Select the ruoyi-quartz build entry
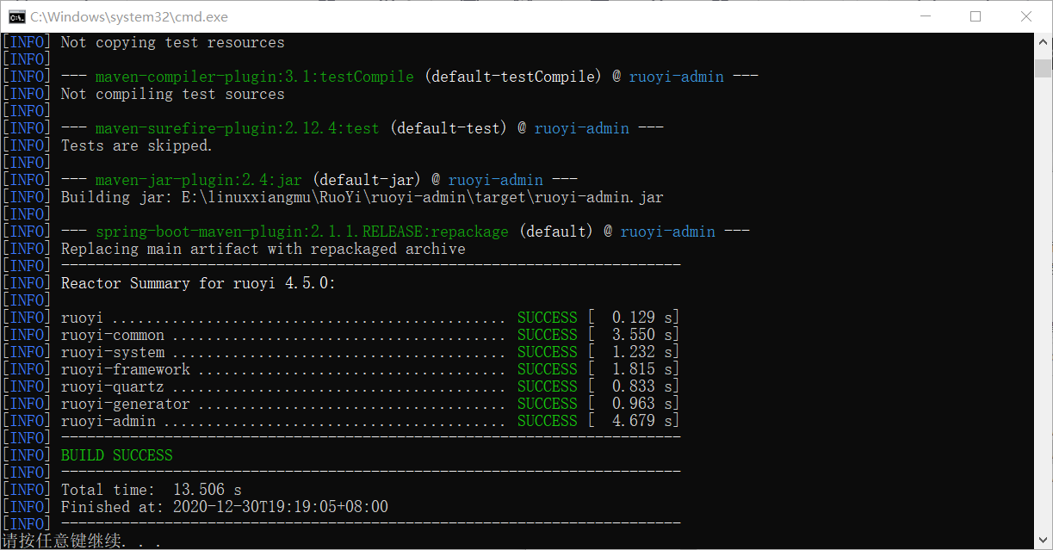Image resolution: width=1053 pixels, height=550 pixels. [x=344, y=386]
